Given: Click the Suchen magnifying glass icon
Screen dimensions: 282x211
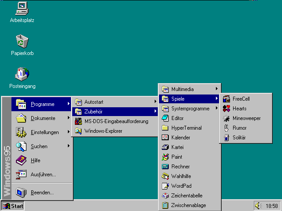Looking at the screenshot, I should [x=21, y=146].
